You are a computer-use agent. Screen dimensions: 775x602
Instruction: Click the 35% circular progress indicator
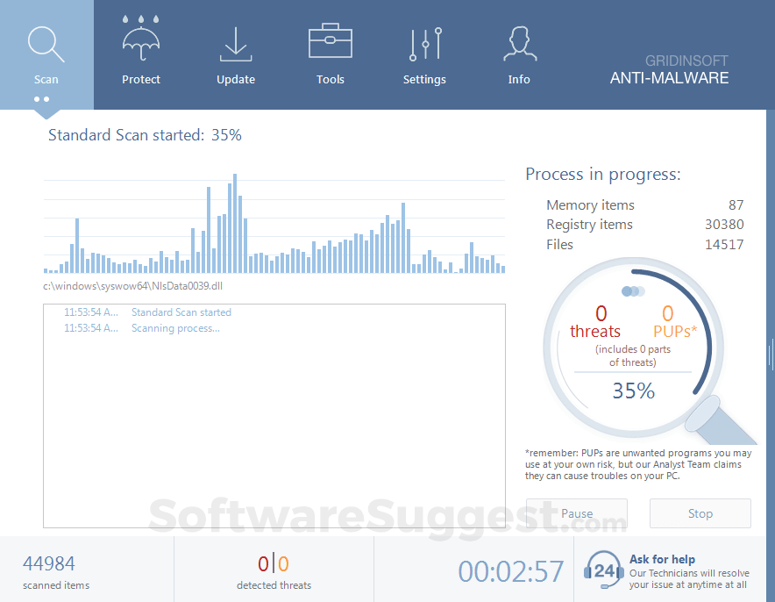(x=633, y=391)
